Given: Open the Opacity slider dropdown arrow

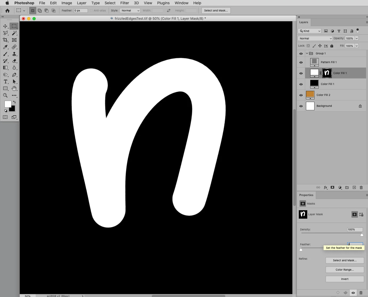Looking at the screenshot, I should click(x=357, y=38).
